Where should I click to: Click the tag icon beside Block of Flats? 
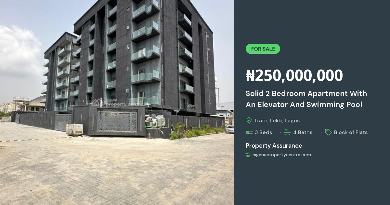pyautogui.click(x=328, y=132)
